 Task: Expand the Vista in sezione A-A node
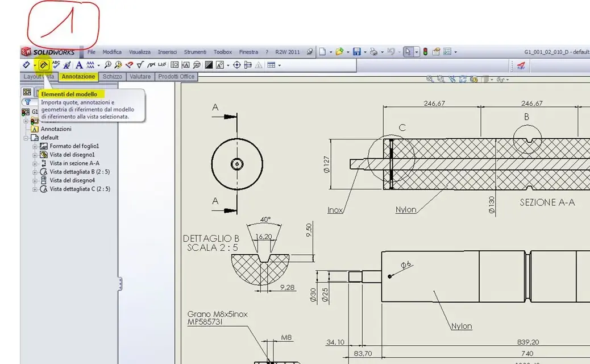pyautogui.click(x=35, y=163)
